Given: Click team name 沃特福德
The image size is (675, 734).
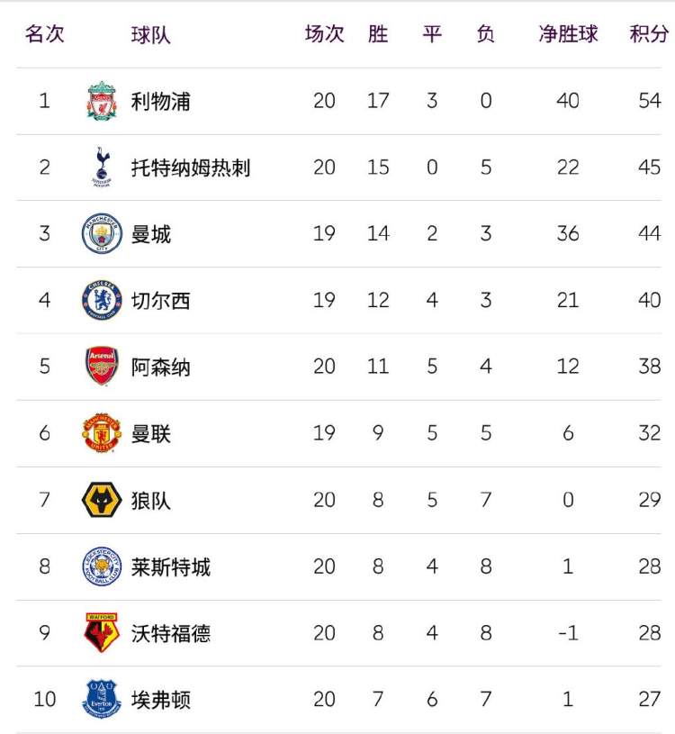Looking at the screenshot, I should click(170, 633).
